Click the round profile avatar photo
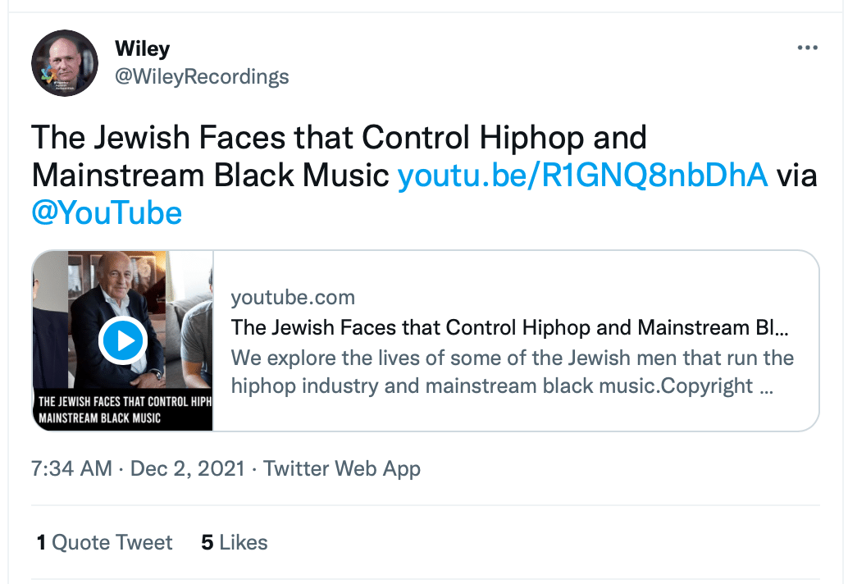Image resolution: width=848 pixels, height=584 pixels. [x=65, y=63]
